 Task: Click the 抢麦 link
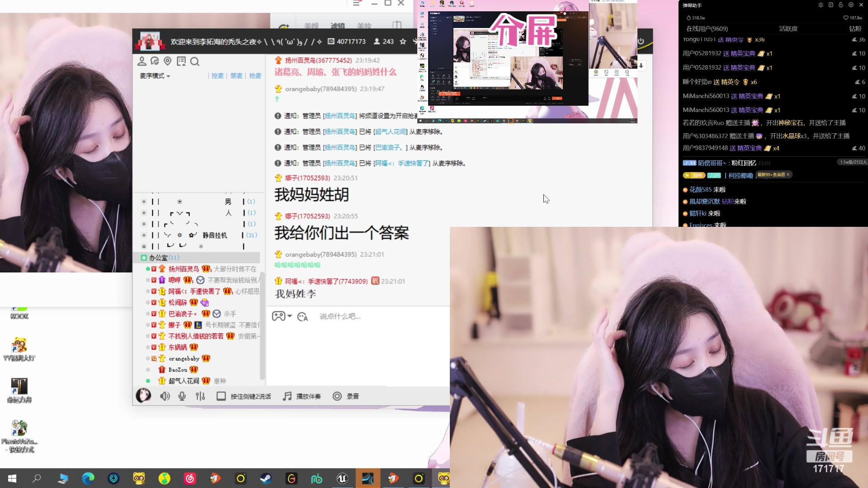click(255, 76)
